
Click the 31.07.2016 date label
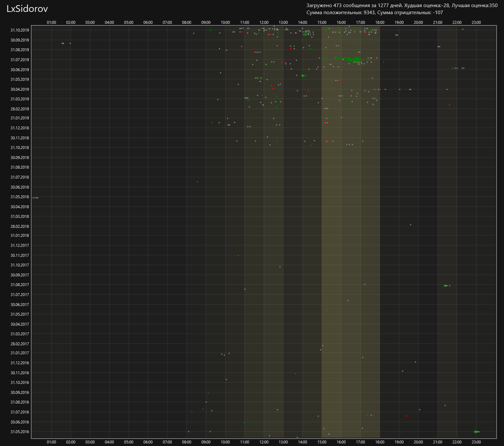pos(20,412)
